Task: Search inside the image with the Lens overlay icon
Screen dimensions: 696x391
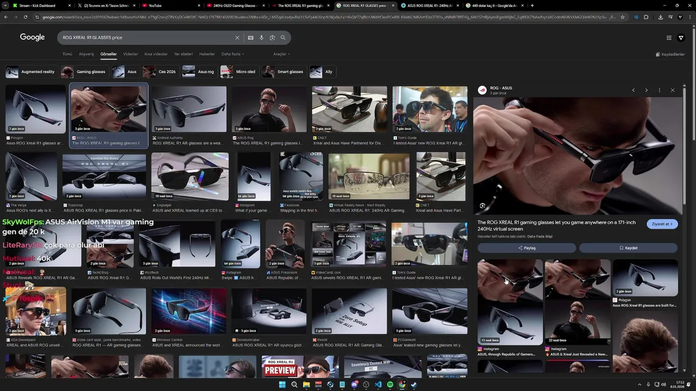Action: (x=482, y=206)
